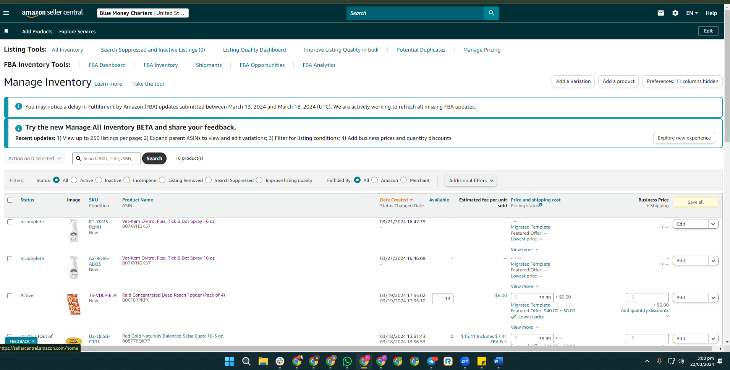Open the Listing Quality Dashboard
The height and width of the screenshot is (370, 730).
254,50
